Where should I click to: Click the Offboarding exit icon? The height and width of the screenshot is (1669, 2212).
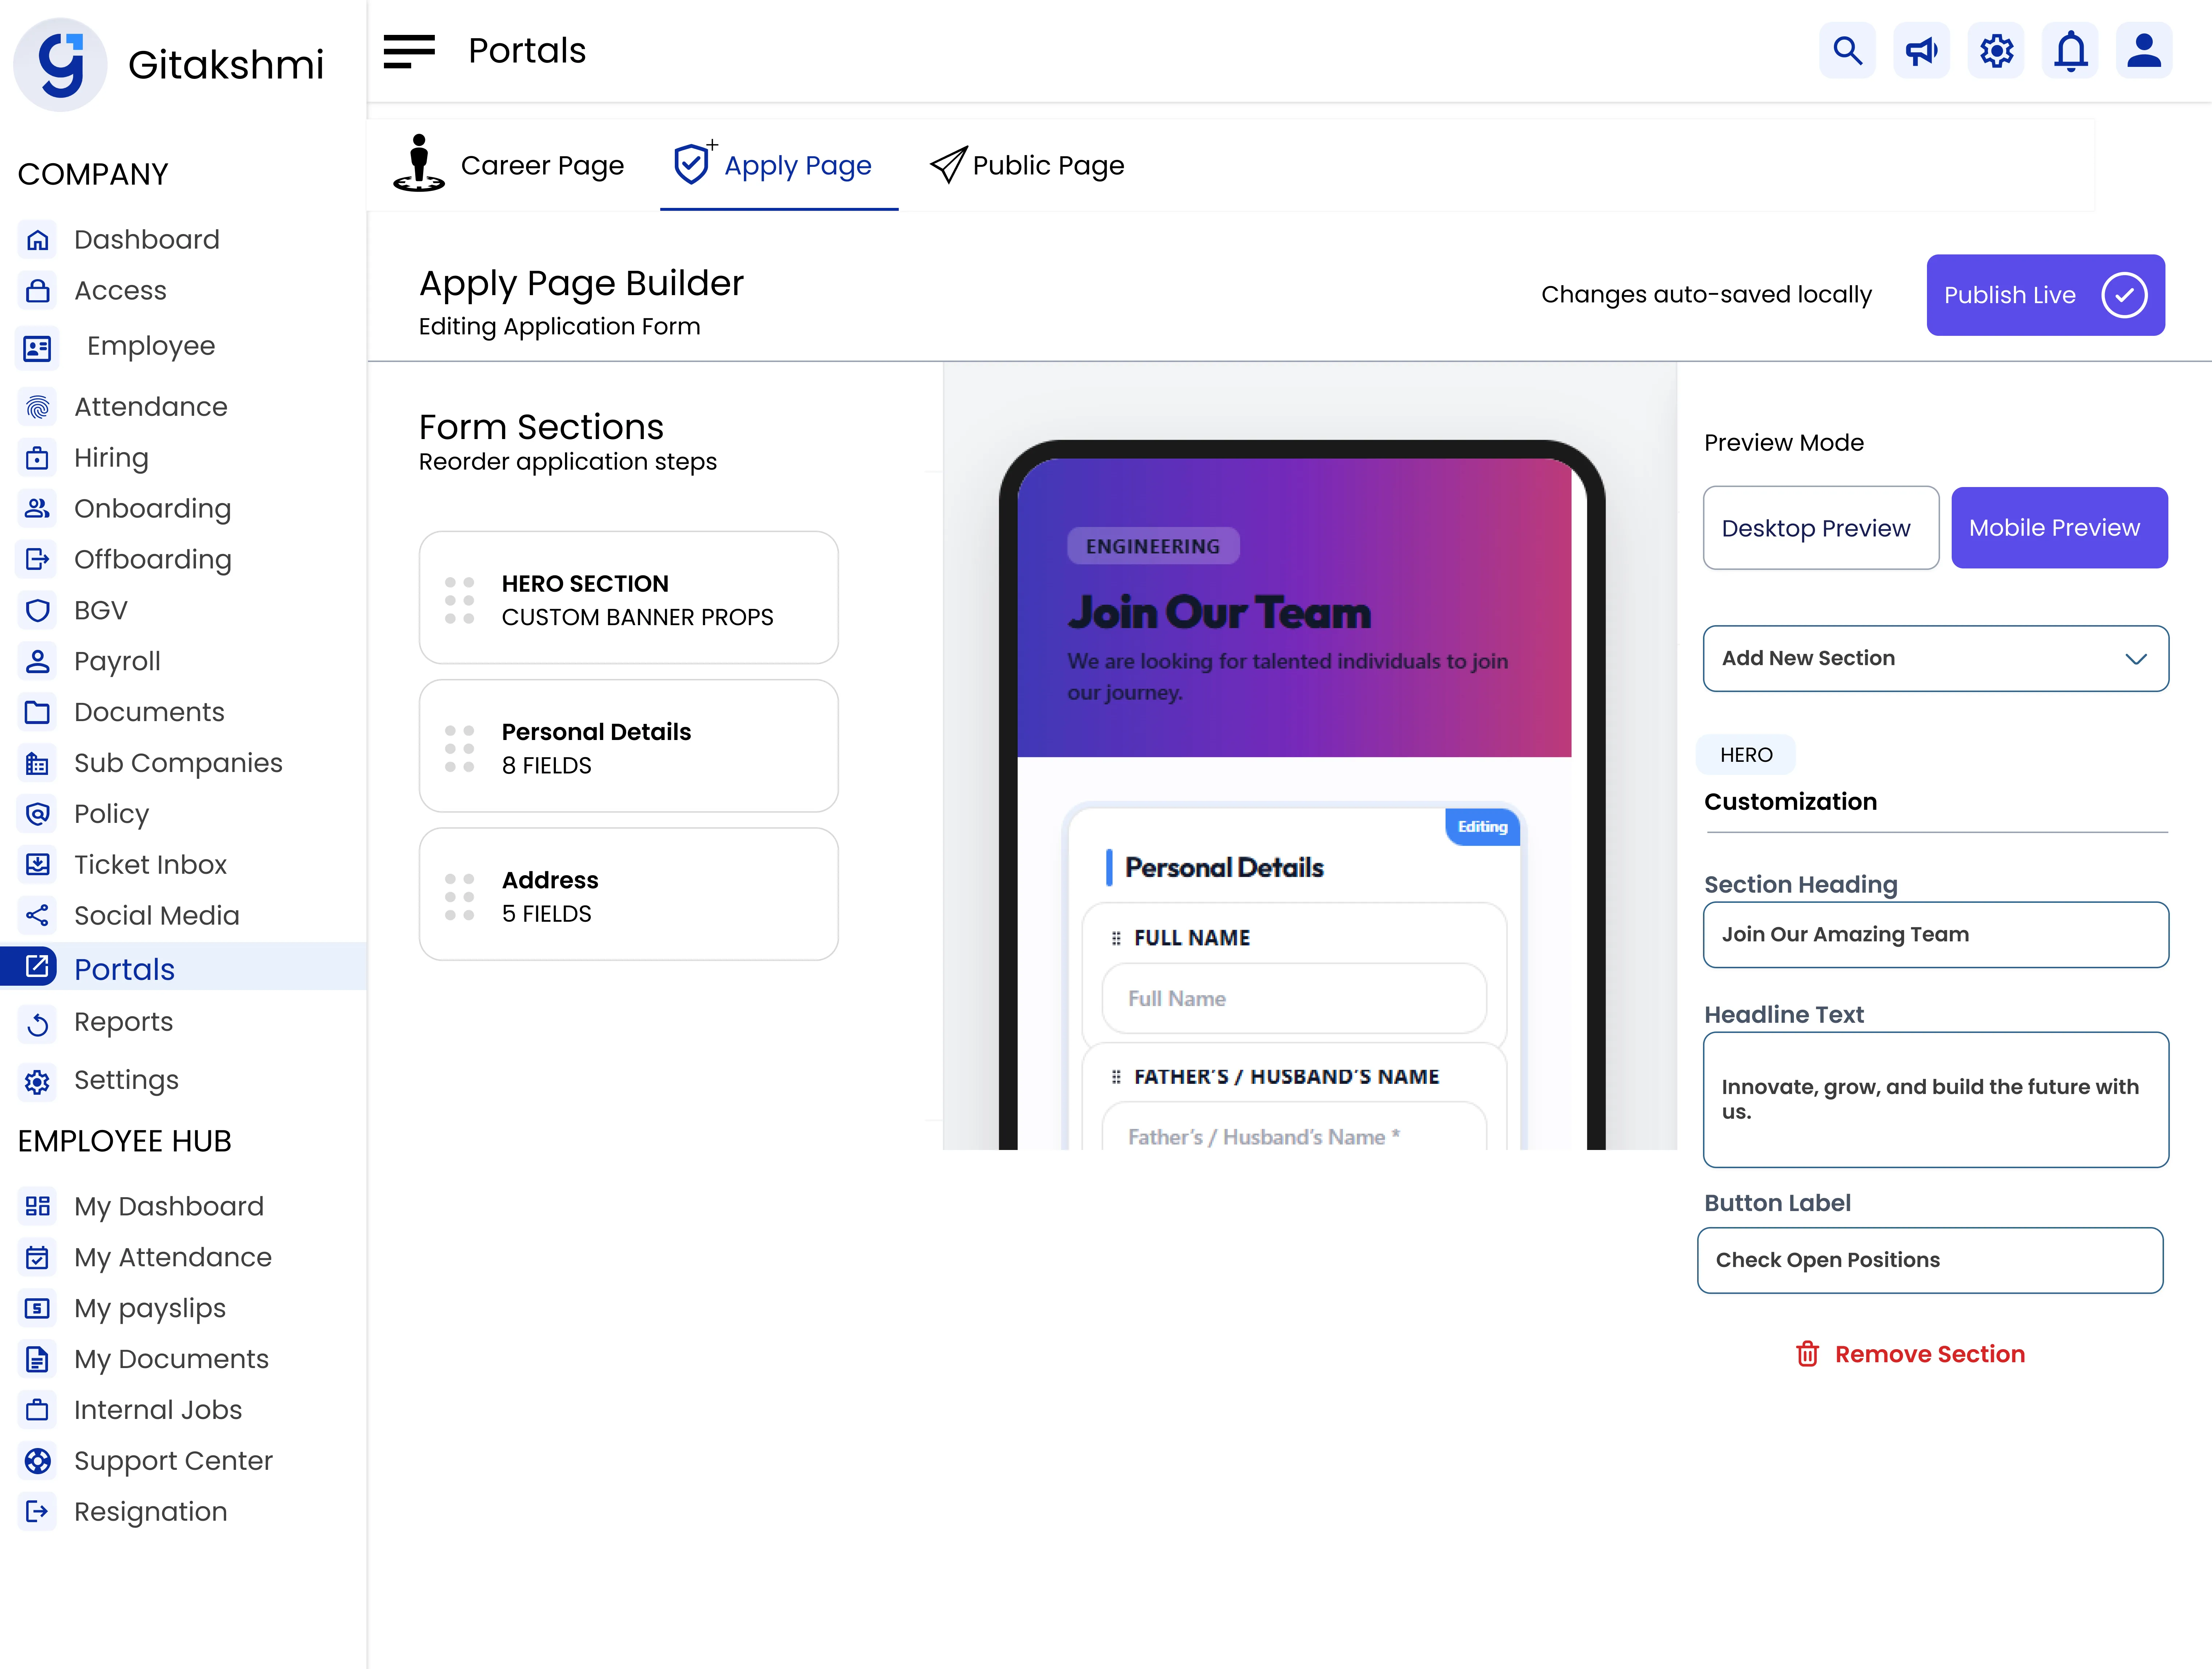(x=37, y=560)
